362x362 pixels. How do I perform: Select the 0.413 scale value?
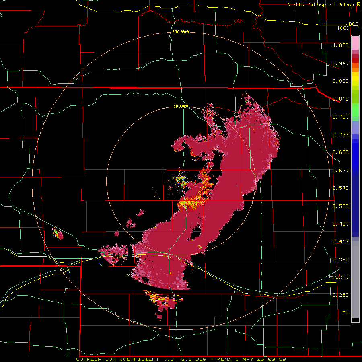click(x=341, y=242)
